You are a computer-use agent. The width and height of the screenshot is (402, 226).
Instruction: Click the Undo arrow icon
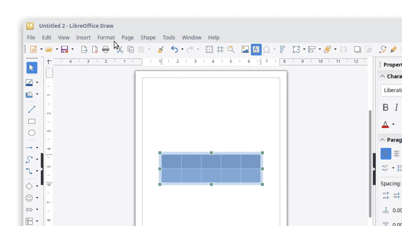pyautogui.click(x=174, y=49)
